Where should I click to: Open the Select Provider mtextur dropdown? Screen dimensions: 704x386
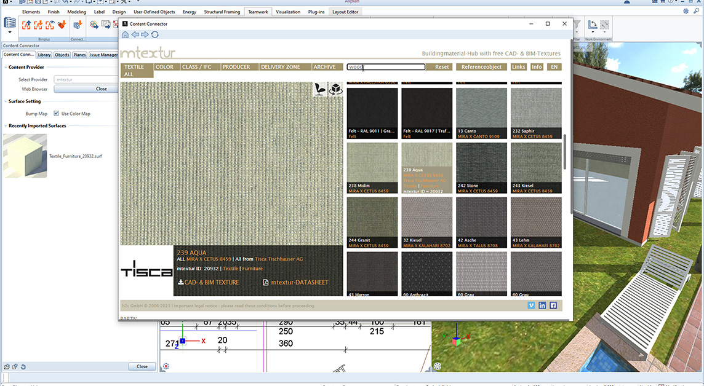86,79
